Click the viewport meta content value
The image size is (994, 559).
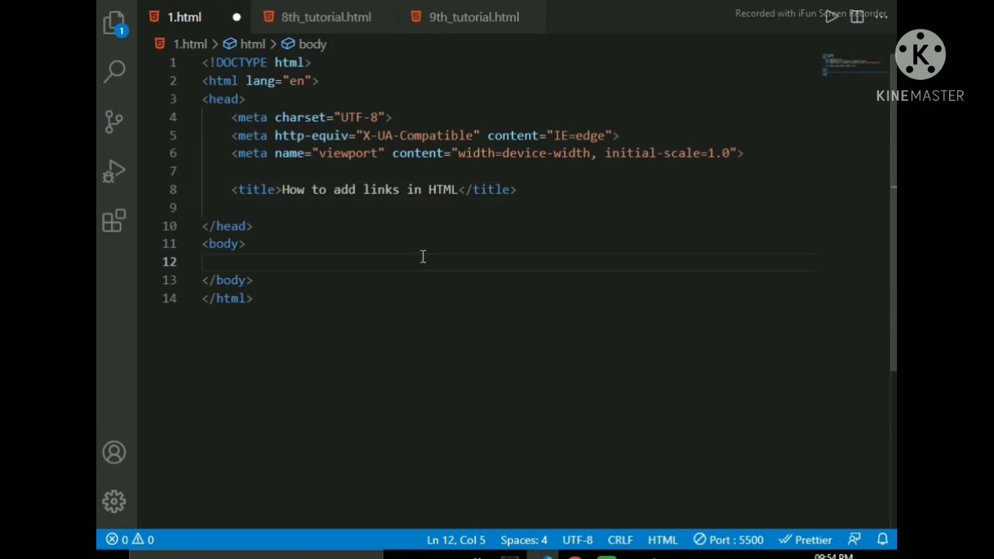[594, 153]
